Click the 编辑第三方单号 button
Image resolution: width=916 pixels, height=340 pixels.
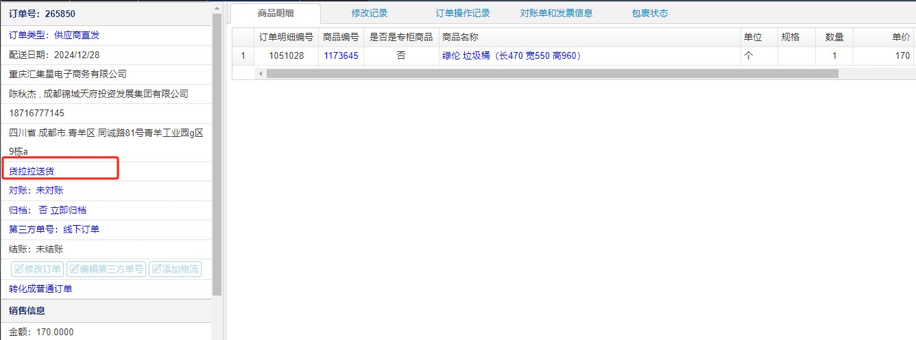click(x=106, y=269)
